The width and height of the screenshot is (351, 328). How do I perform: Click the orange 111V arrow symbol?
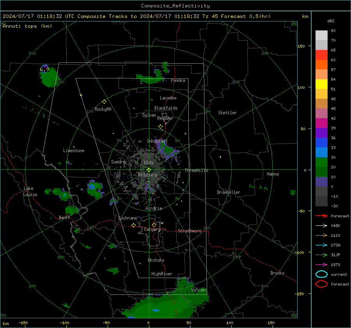[x=321, y=235]
